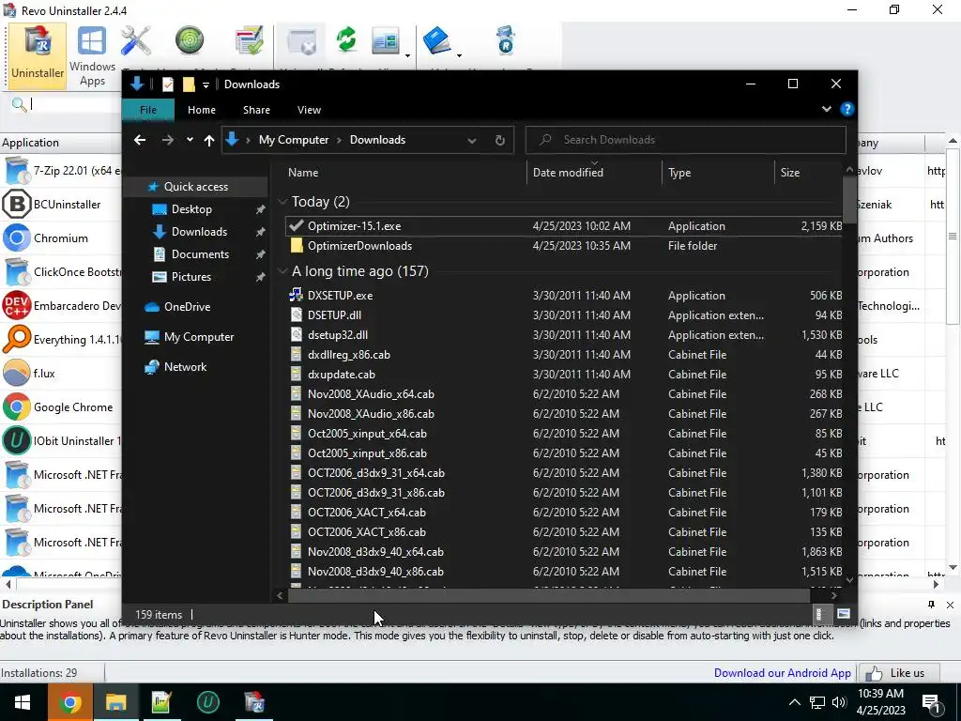
Task: Click New folder icon in Explorer title bar
Action: (x=189, y=84)
